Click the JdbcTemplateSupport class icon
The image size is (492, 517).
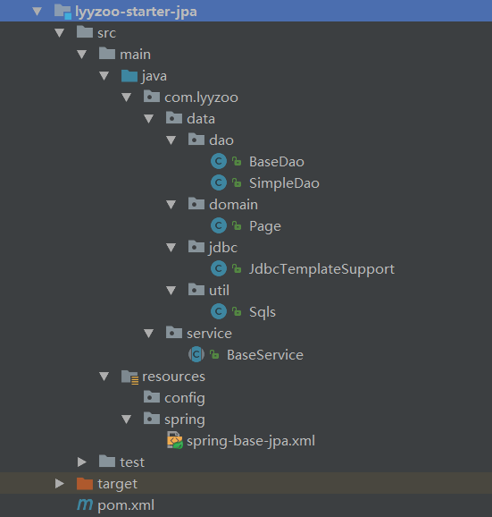pyautogui.click(x=219, y=268)
